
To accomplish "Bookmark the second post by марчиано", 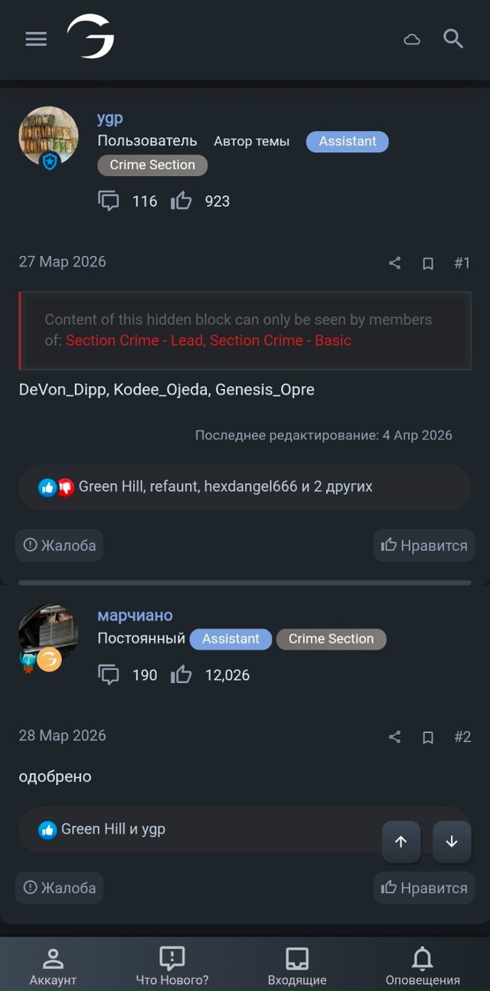I will [428, 737].
